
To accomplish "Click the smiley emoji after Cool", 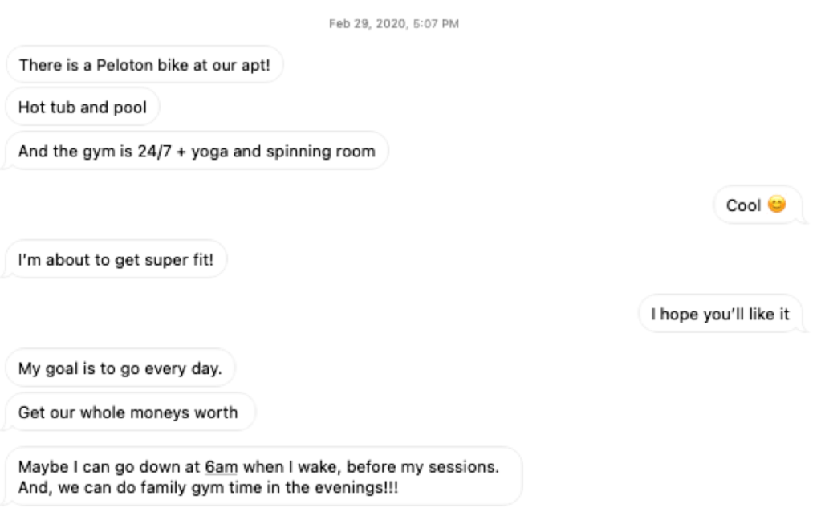I will [x=776, y=205].
